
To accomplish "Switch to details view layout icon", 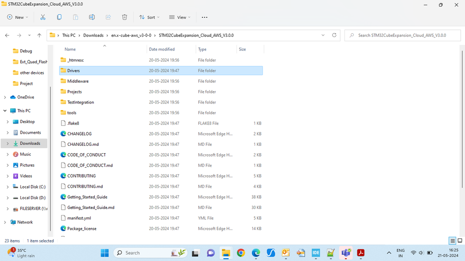I will tap(452, 241).
